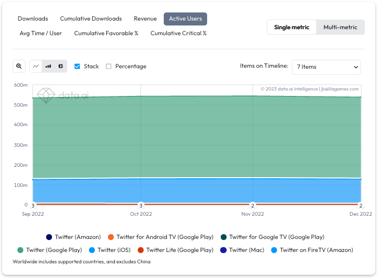The image size is (379, 278).
Task: Open the Downloads tab
Action: [x=33, y=18]
